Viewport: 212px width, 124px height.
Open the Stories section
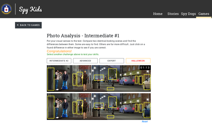click(x=173, y=14)
